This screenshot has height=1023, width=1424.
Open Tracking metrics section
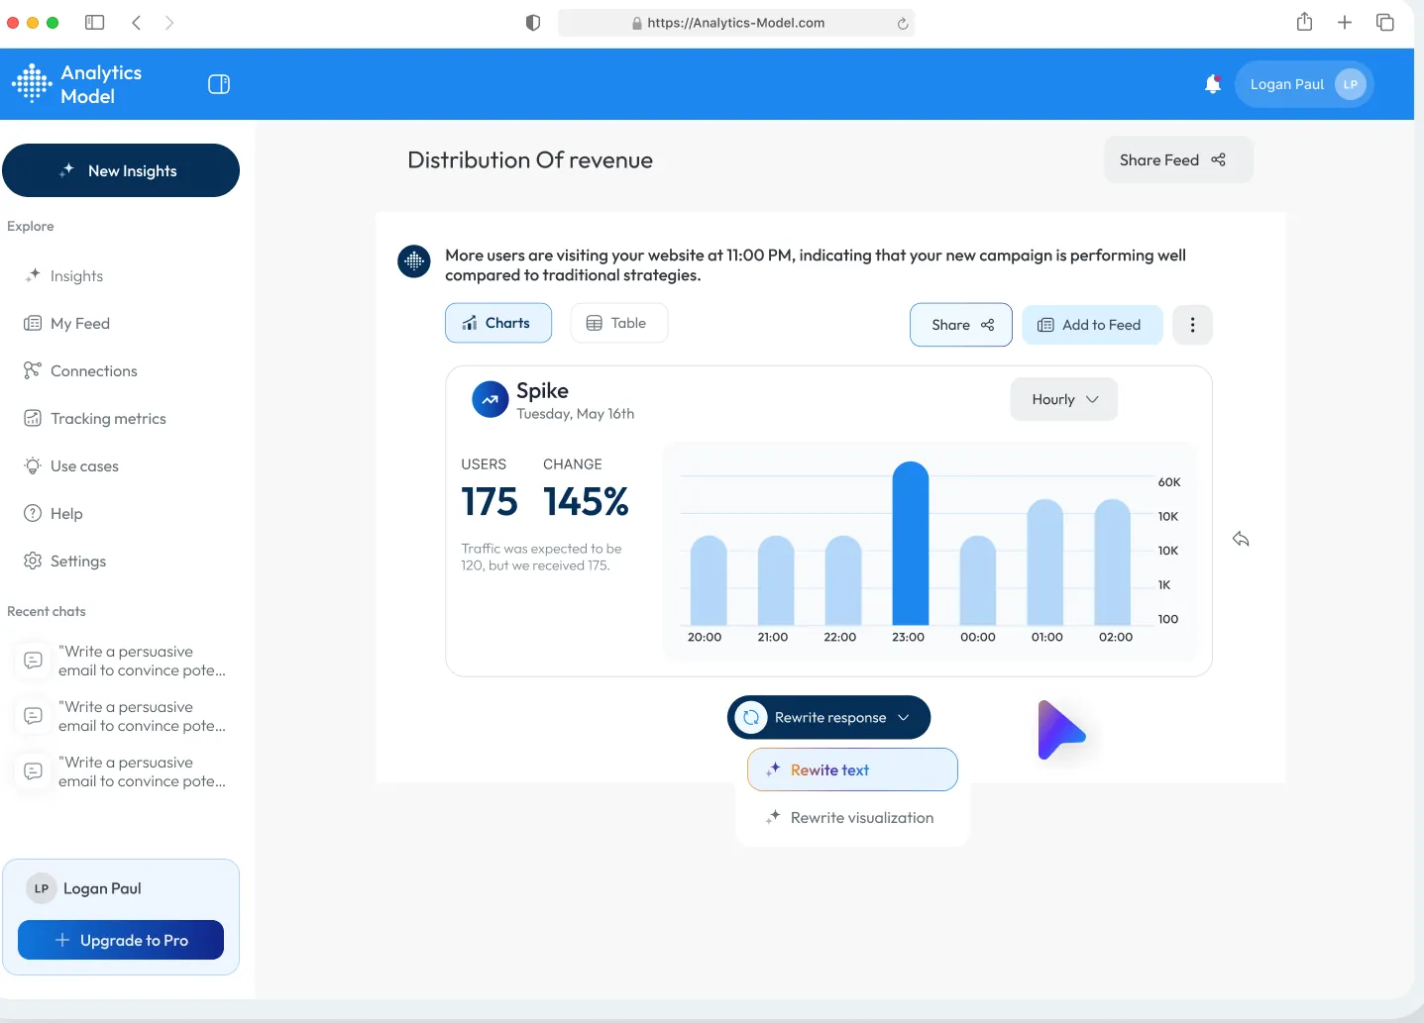[108, 419]
